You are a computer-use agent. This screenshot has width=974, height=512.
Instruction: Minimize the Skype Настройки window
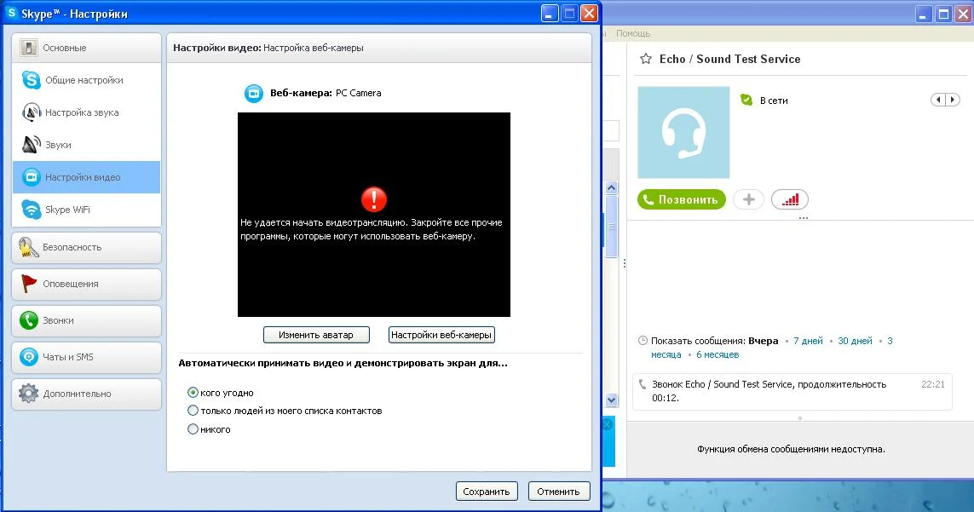tap(550, 13)
